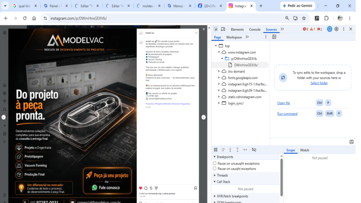Show more Sources navigator tabs chevron
The width and height of the screenshot is (361, 203).
tap(247, 37)
